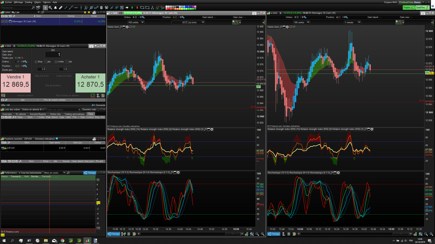Select the horizontal line drawing tool
Viewport: 435px width, 244px height.
76,7
